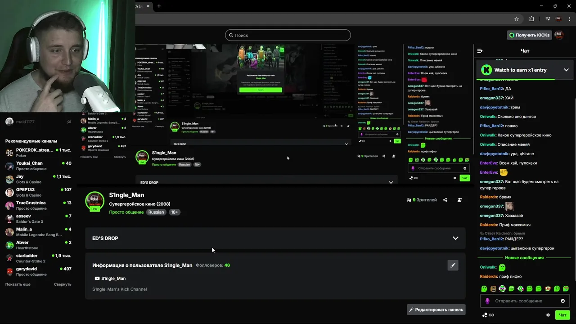Click omegon337 username in Хаааааай message
Viewport: 576px width, 324px height.
pyautogui.click(x=491, y=216)
